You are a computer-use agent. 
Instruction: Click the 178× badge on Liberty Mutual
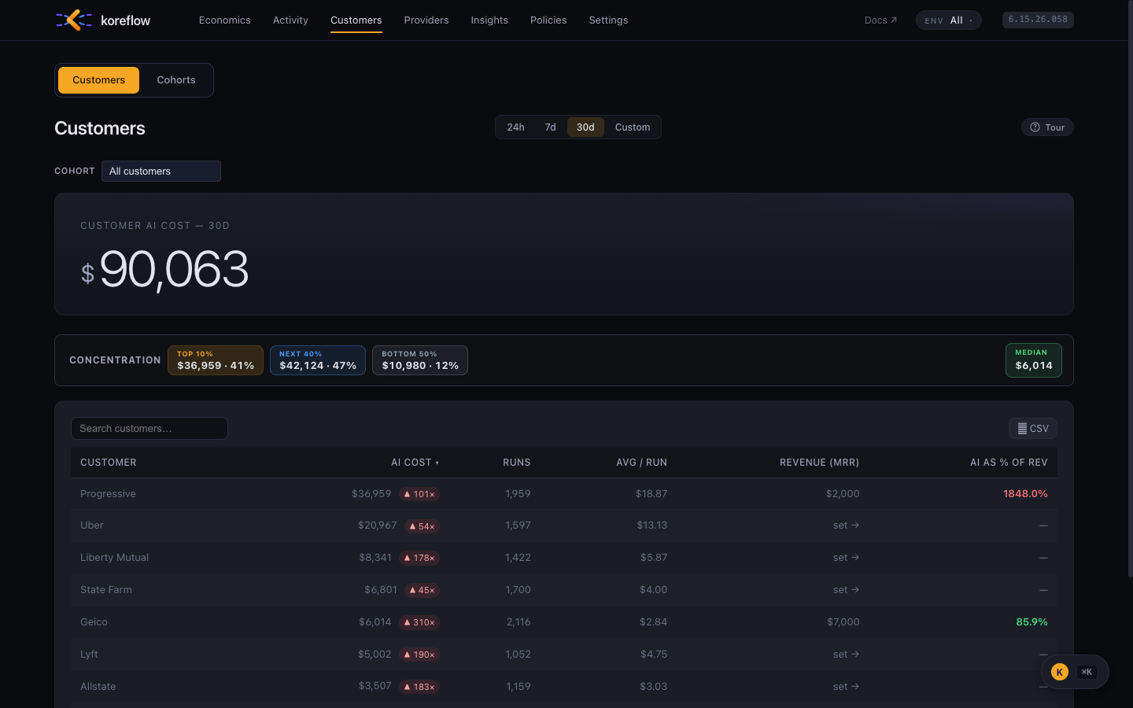pyautogui.click(x=419, y=558)
